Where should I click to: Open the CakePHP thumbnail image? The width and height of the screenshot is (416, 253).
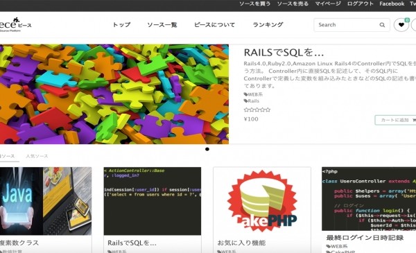pyautogui.click(x=262, y=201)
